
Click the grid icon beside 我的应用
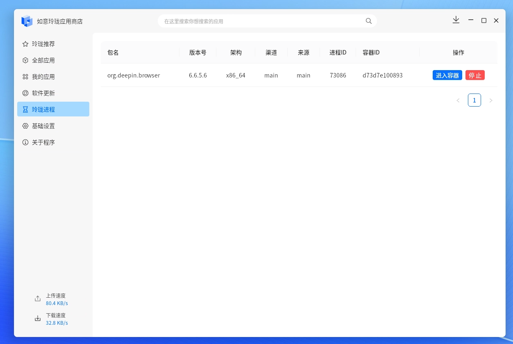click(x=25, y=77)
